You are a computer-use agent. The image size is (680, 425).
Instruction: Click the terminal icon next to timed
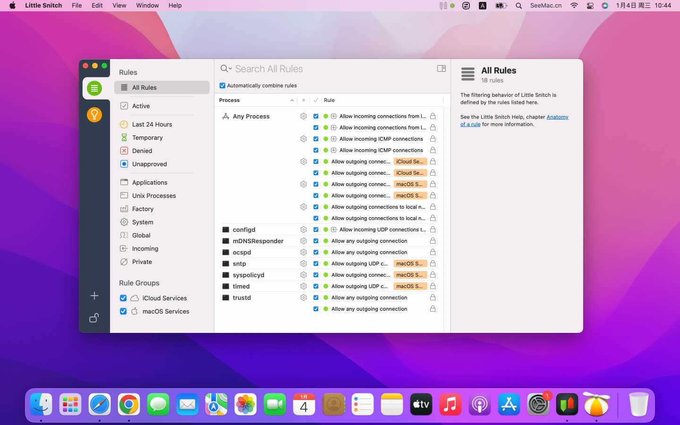(x=226, y=286)
